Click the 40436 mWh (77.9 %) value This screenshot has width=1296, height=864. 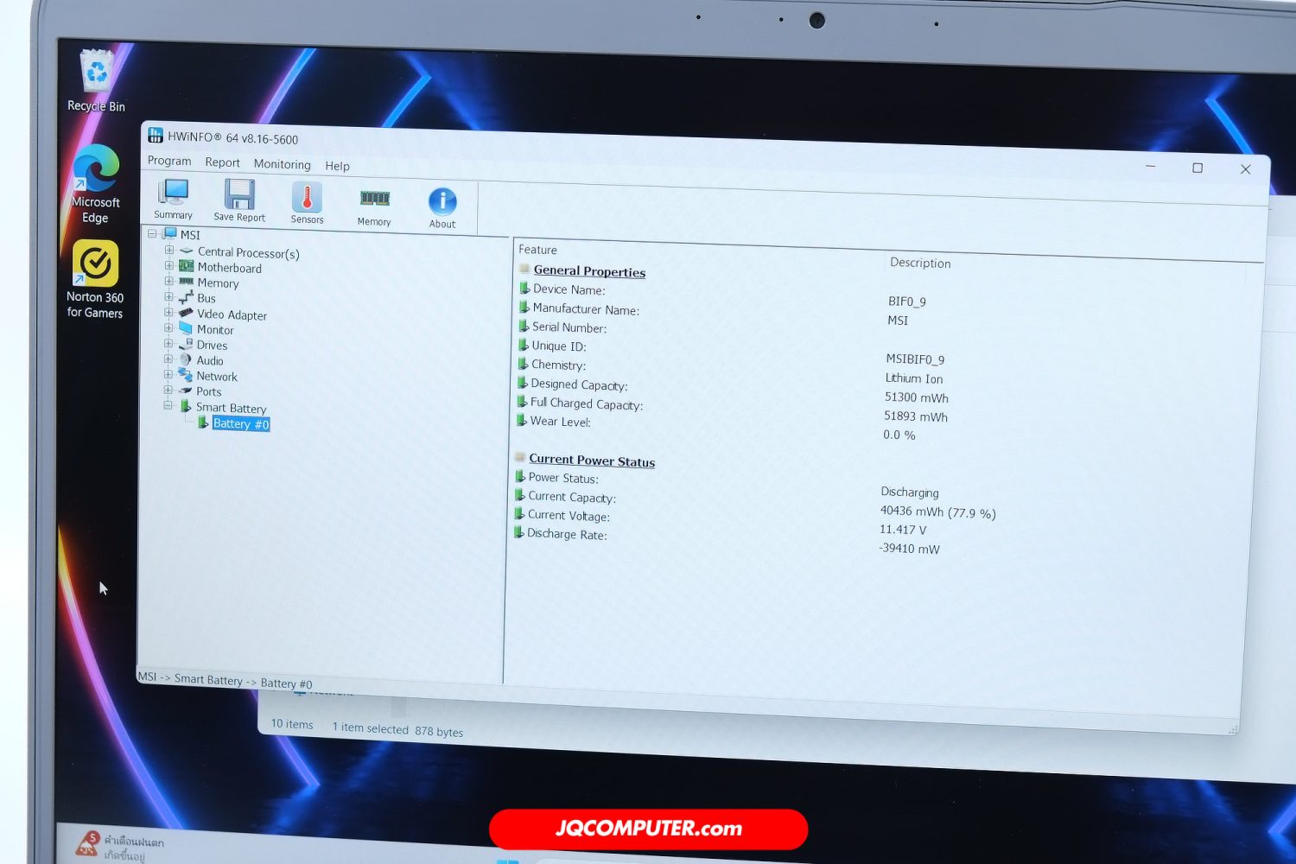[x=937, y=512]
